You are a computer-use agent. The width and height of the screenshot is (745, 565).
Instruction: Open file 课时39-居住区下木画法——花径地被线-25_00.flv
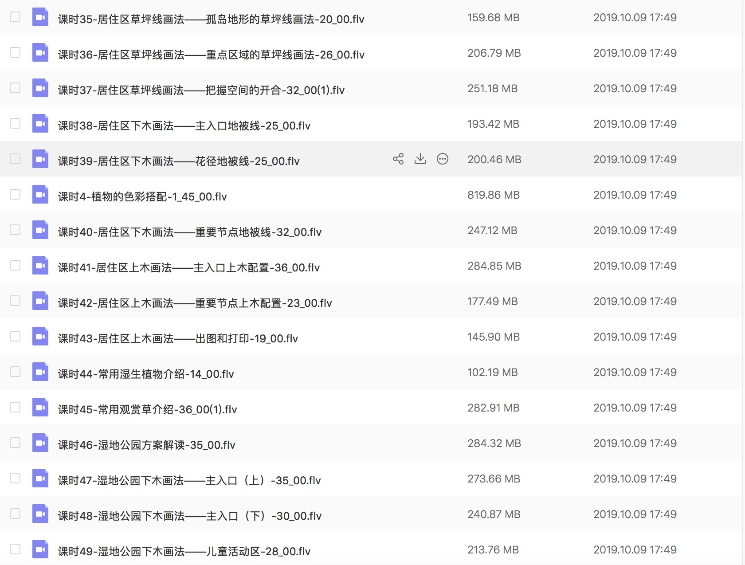tap(179, 161)
